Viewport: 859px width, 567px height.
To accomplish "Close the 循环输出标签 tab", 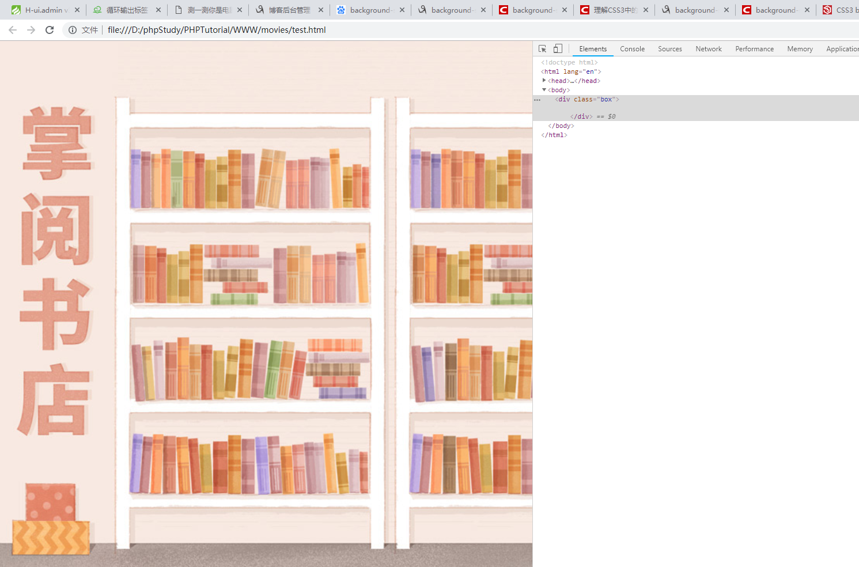I will pos(158,10).
